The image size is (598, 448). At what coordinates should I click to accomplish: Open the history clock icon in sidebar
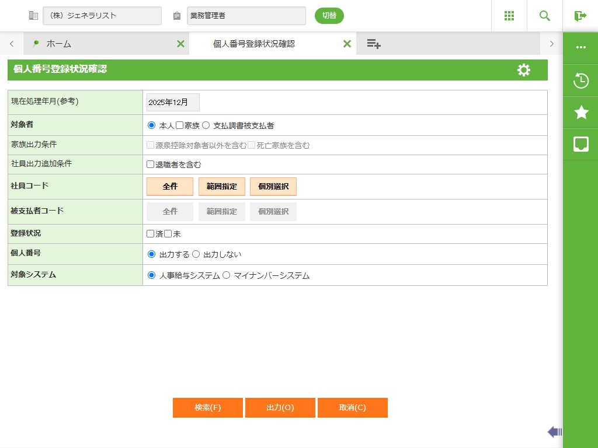click(x=580, y=80)
